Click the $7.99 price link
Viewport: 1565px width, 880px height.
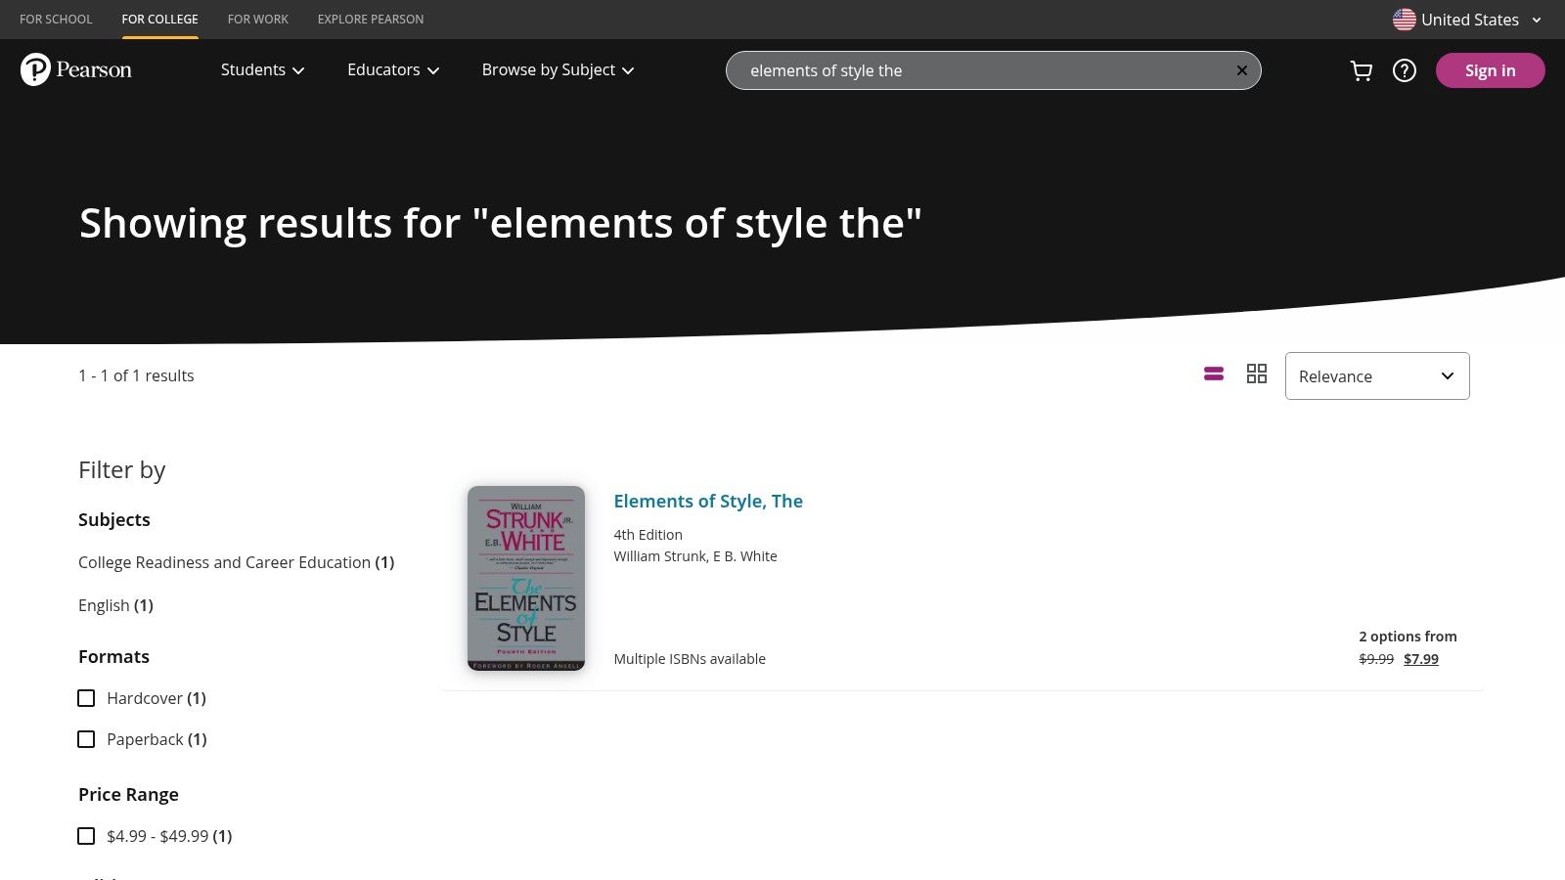click(1420, 659)
